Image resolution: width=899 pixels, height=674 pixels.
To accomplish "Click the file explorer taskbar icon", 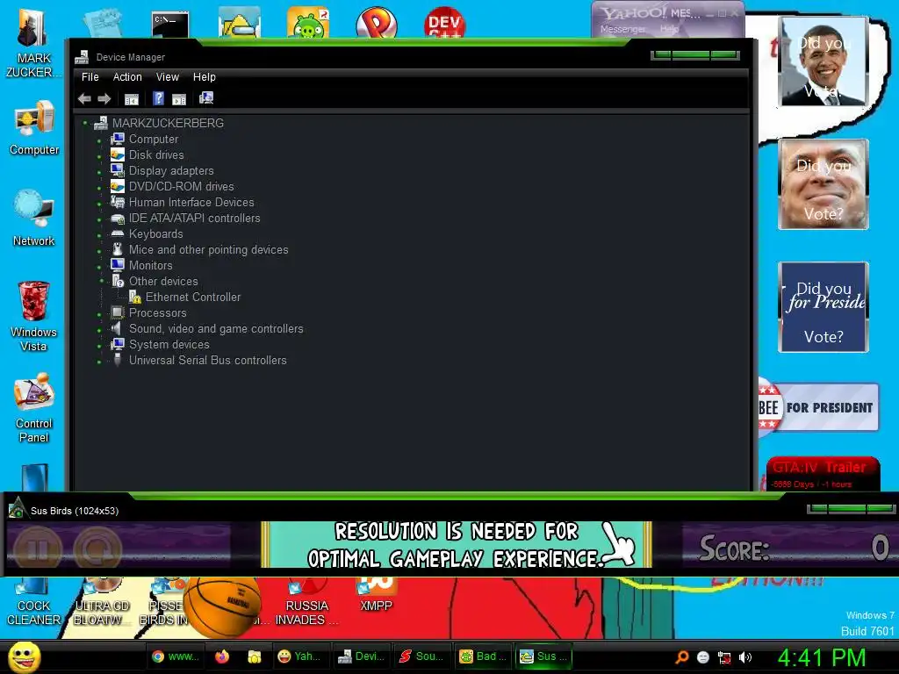I will (254, 656).
